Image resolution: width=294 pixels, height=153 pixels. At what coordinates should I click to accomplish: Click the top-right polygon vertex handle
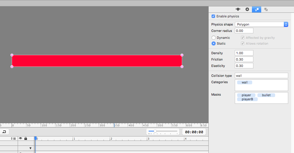182,55
